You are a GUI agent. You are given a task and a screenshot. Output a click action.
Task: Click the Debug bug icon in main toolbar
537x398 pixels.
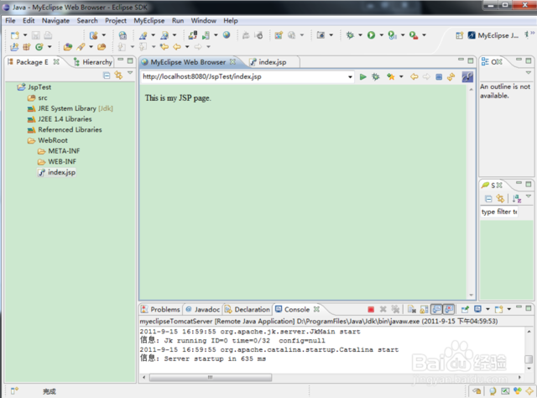350,35
